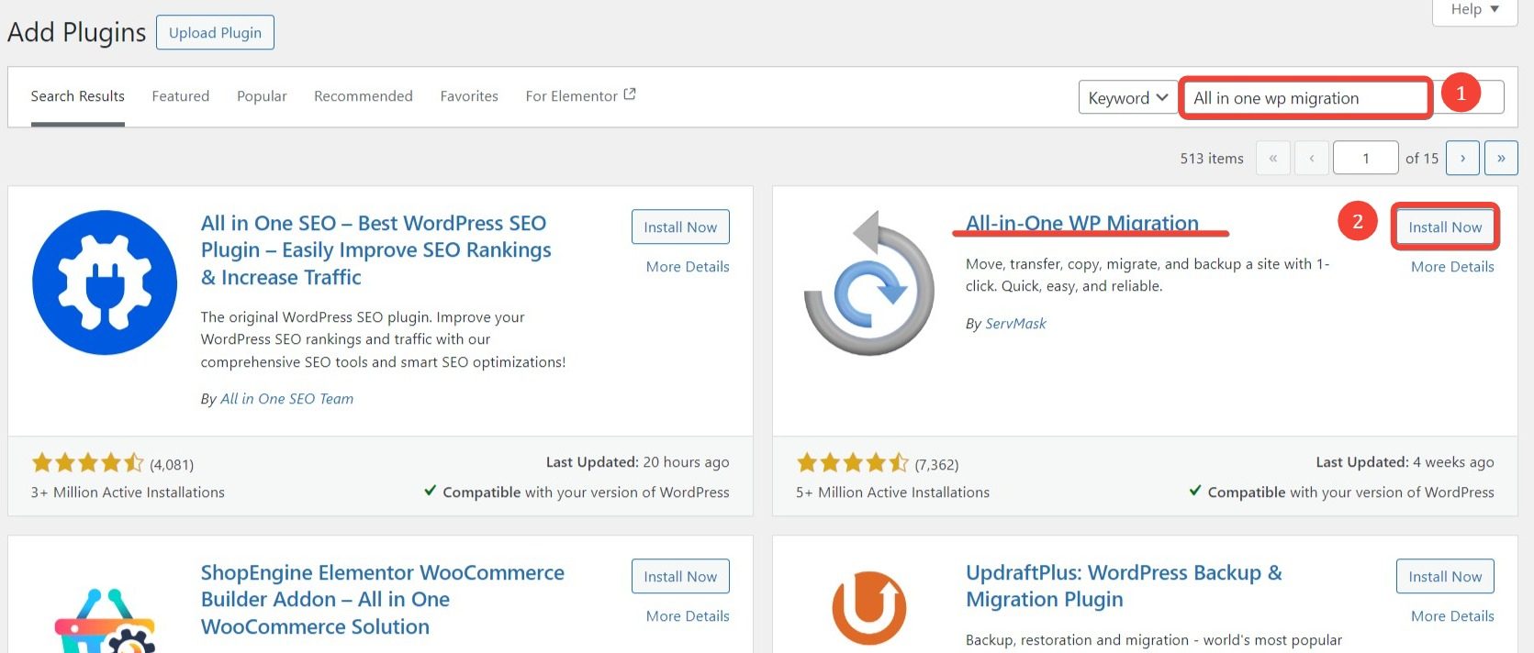
Task: Open the Keyword search type dropdown
Action: (1128, 98)
